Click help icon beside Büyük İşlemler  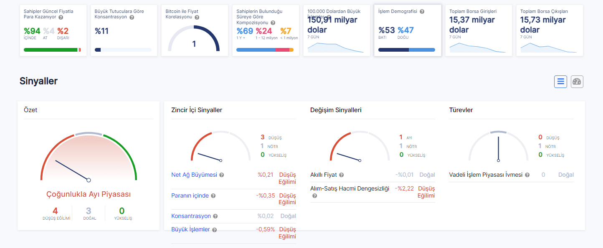[x=214, y=230]
